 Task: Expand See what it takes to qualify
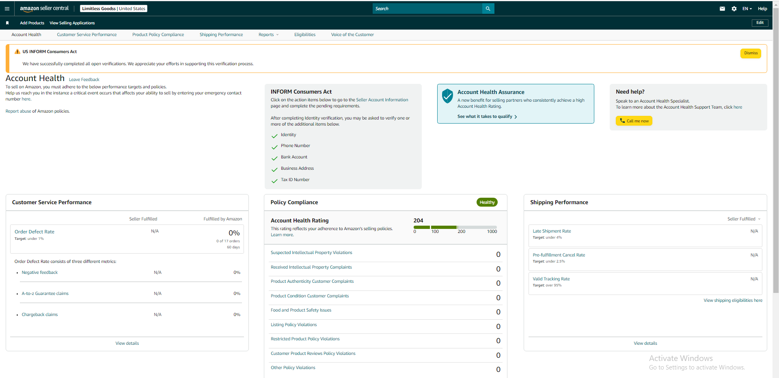pos(487,117)
